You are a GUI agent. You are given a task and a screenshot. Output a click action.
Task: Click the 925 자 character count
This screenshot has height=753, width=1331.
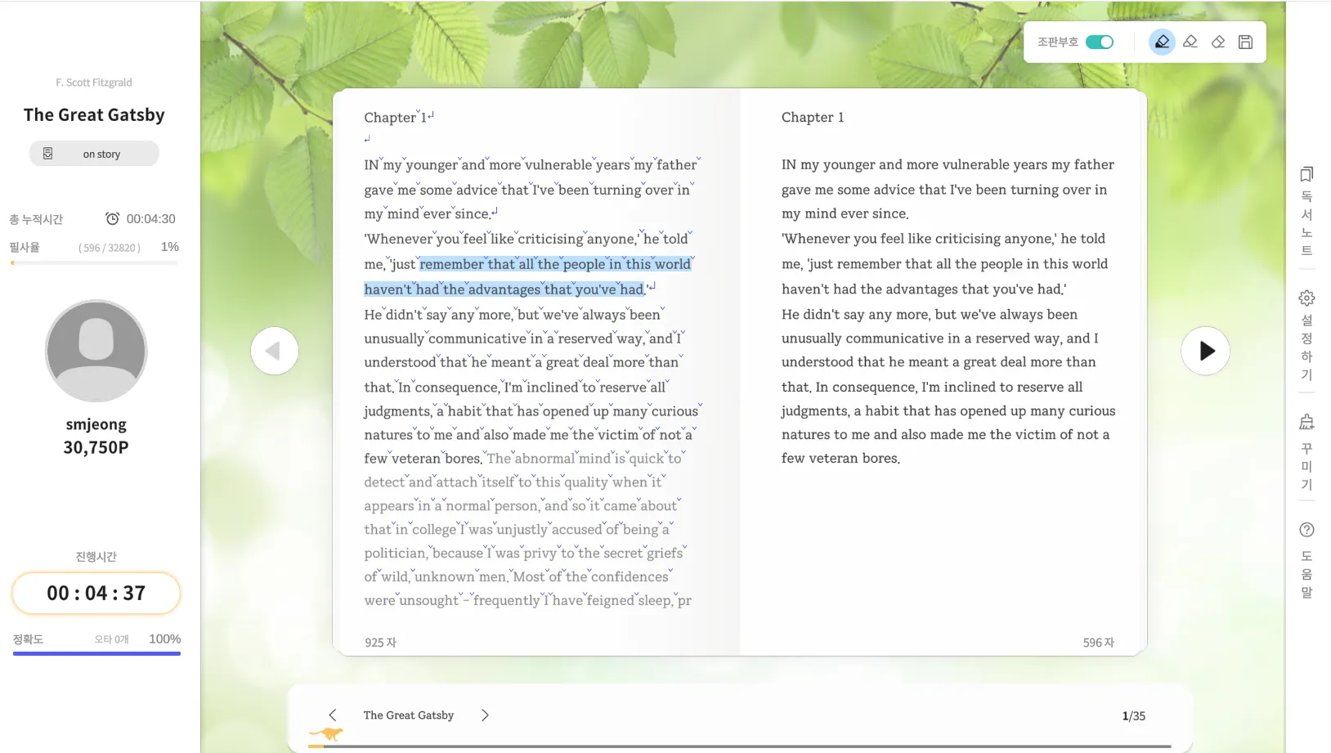(380, 643)
